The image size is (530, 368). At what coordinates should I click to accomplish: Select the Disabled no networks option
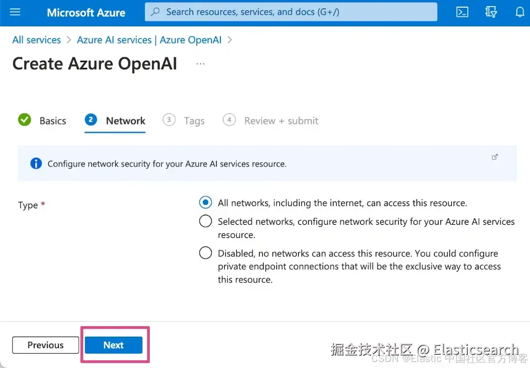[x=205, y=253]
